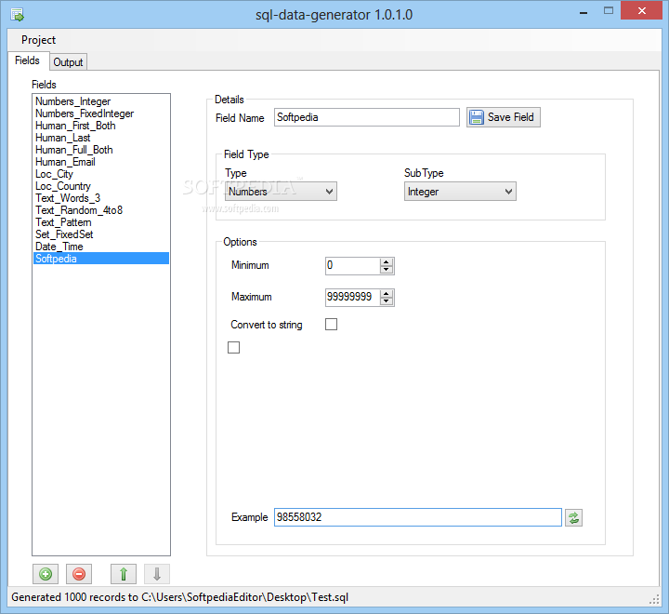Open the Type dropdown showing Numbers
This screenshot has width=669, height=614.
coord(281,192)
